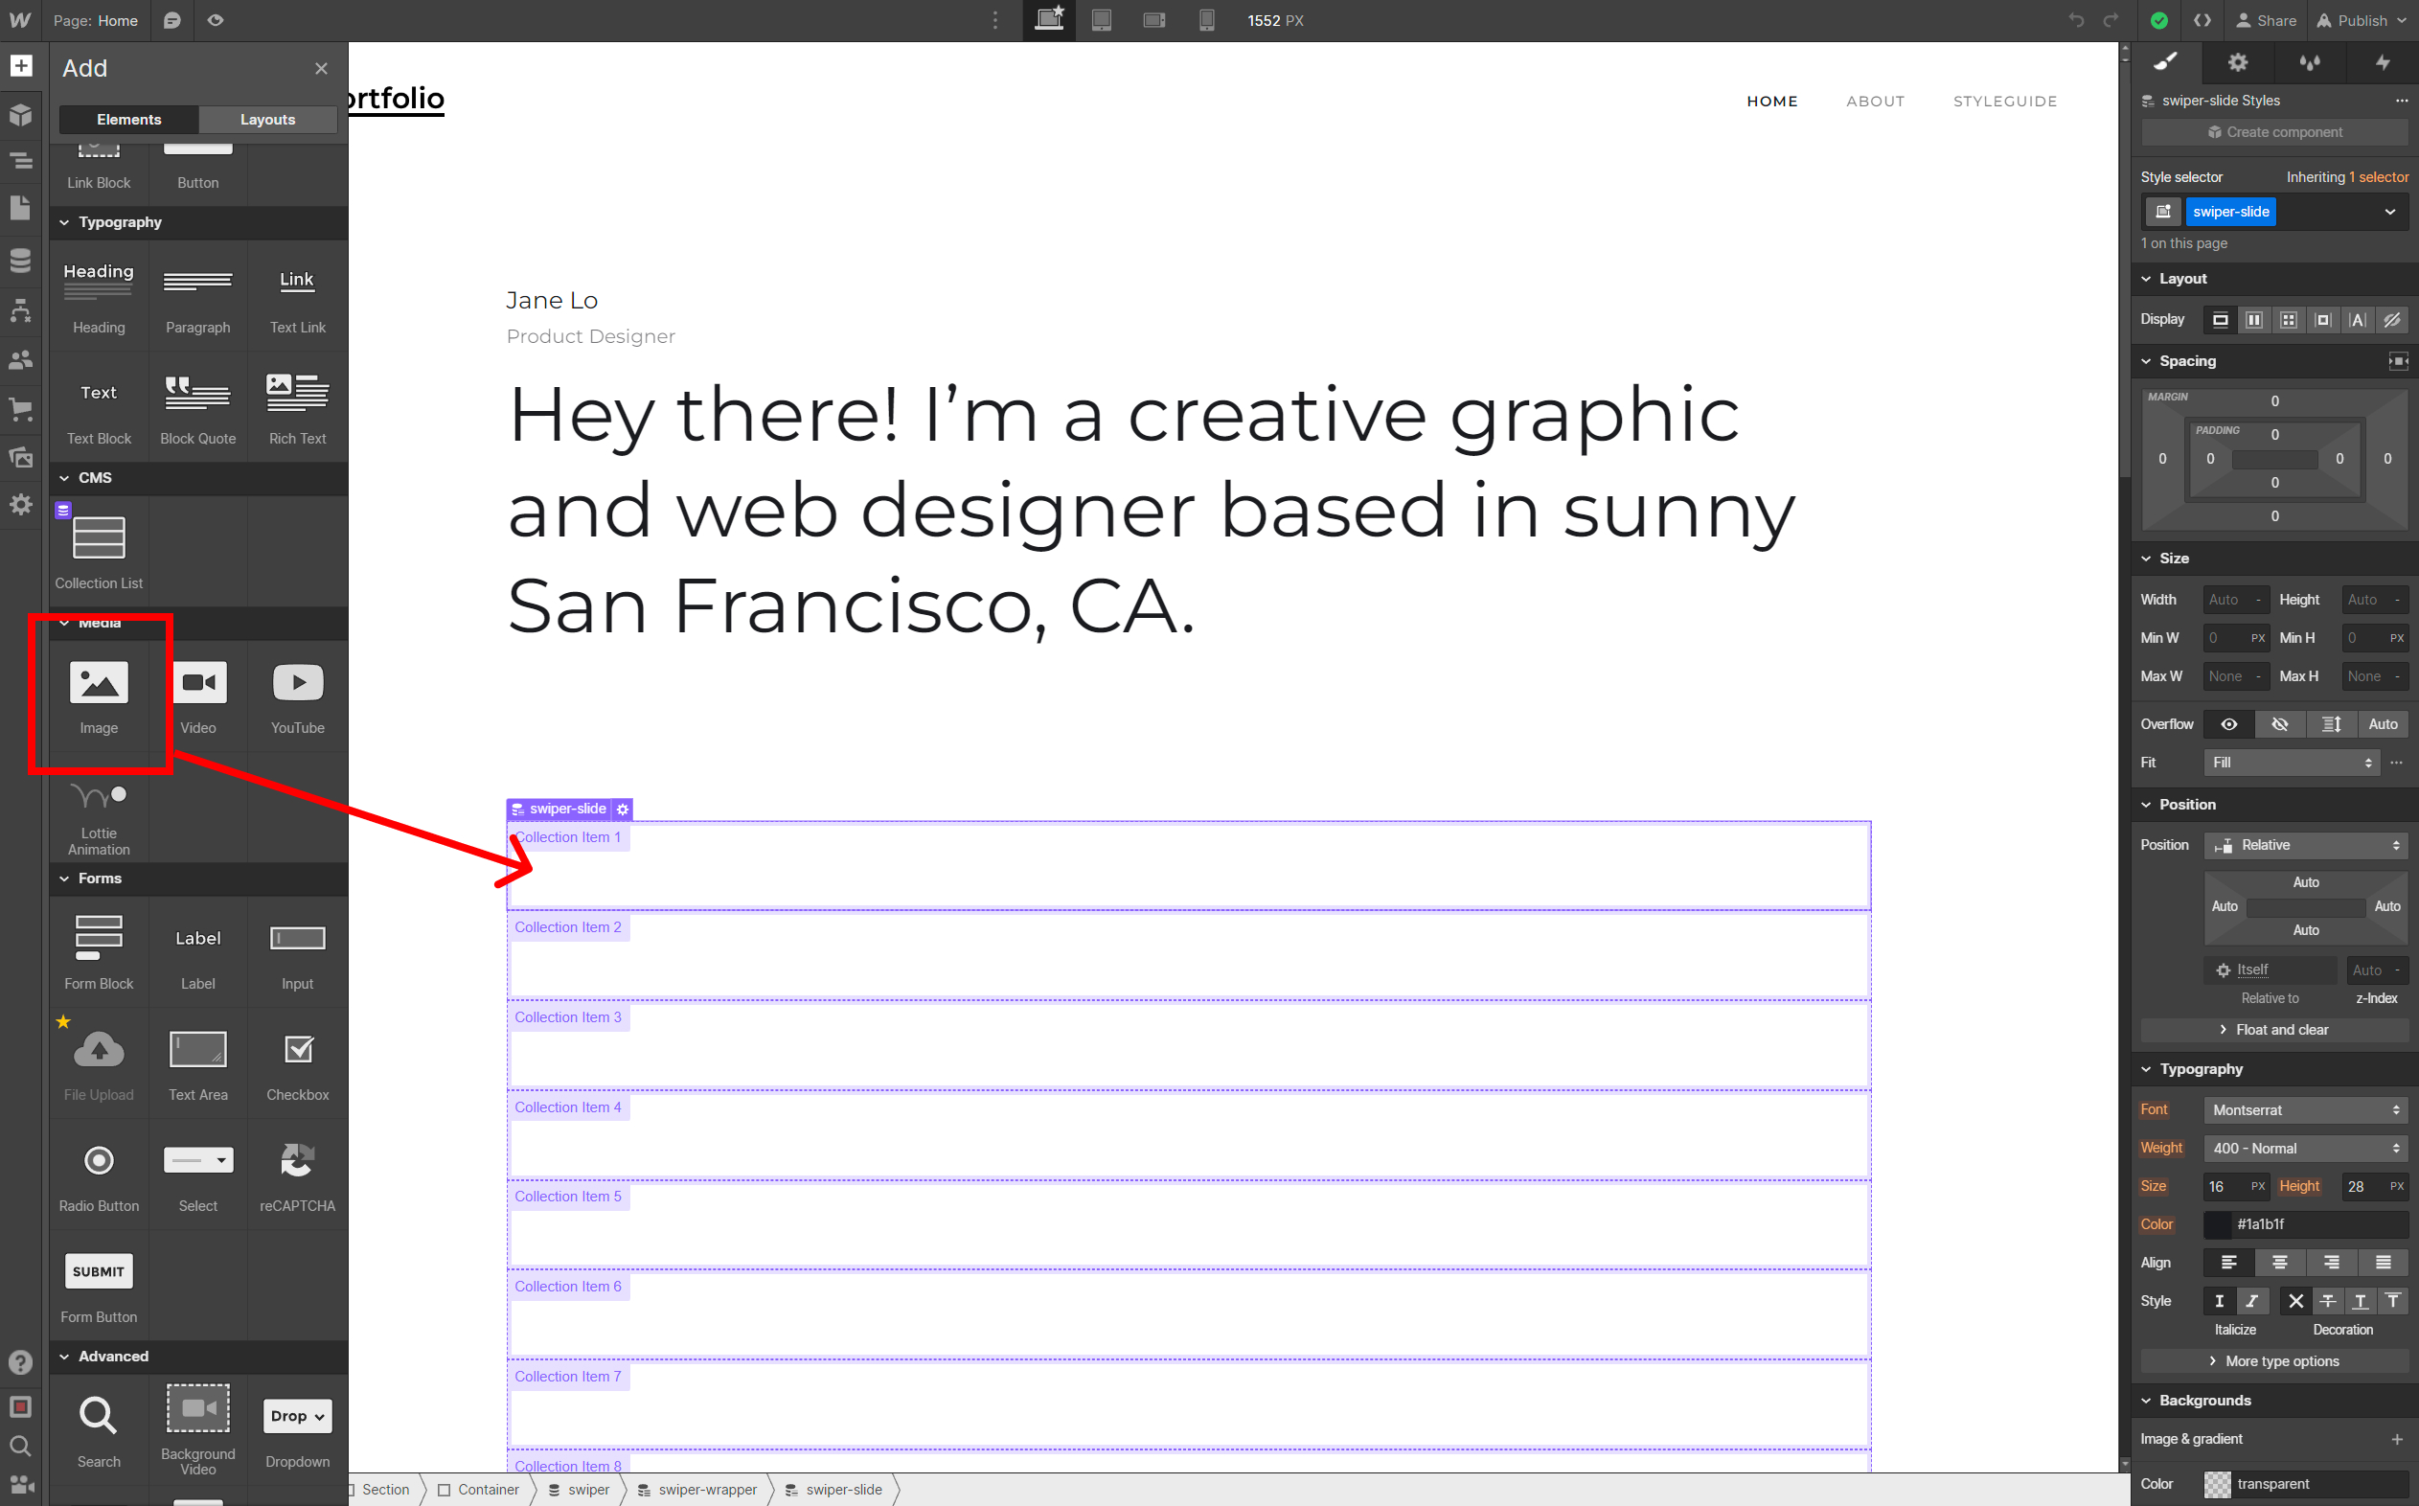The width and height of the screenshot is (2419, 1506).
Task: Select the tablet breakpoint
Action: coord(1102,20)
